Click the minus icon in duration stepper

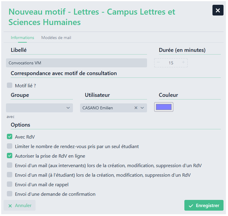coord(158,63)
